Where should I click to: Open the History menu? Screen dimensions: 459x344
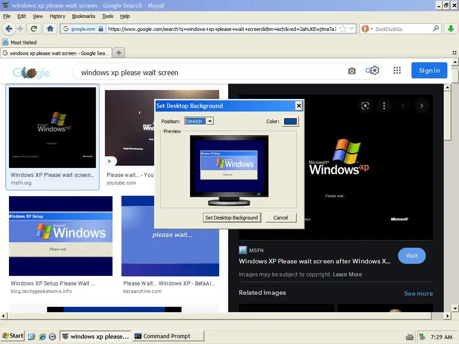pyautogui.click(x=57, y=16)
